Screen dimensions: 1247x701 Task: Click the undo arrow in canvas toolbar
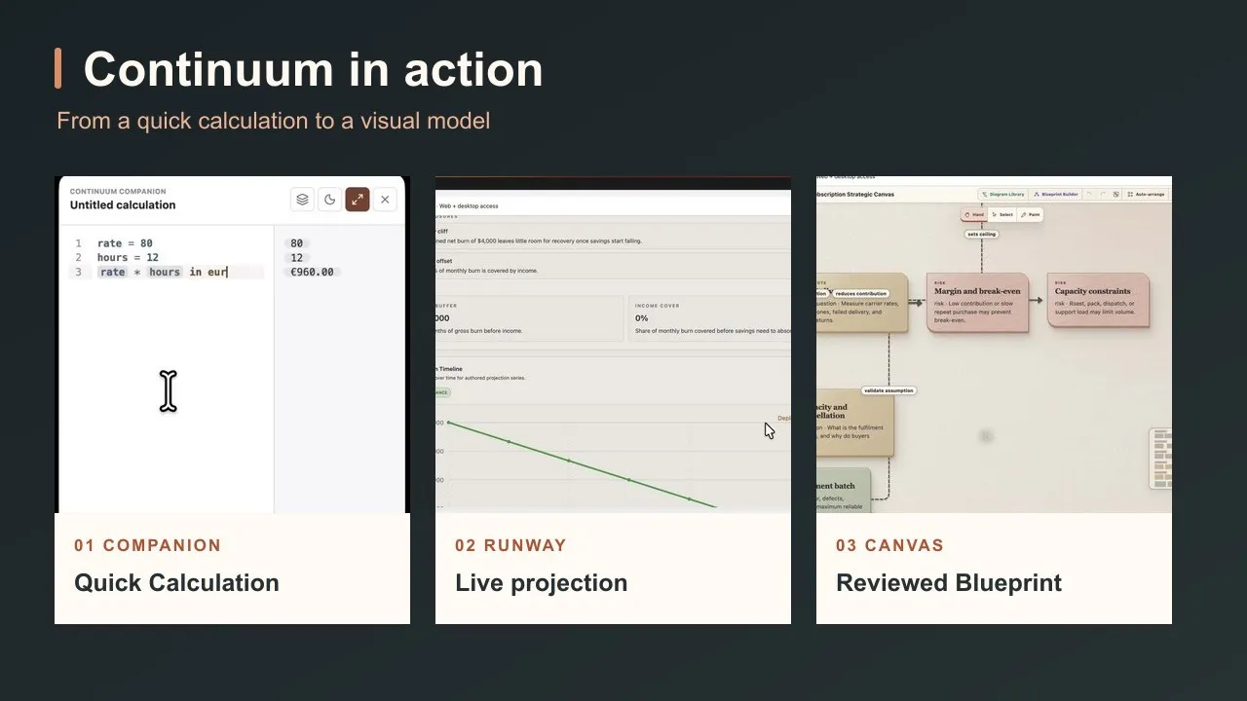[x=1090, y=194]
